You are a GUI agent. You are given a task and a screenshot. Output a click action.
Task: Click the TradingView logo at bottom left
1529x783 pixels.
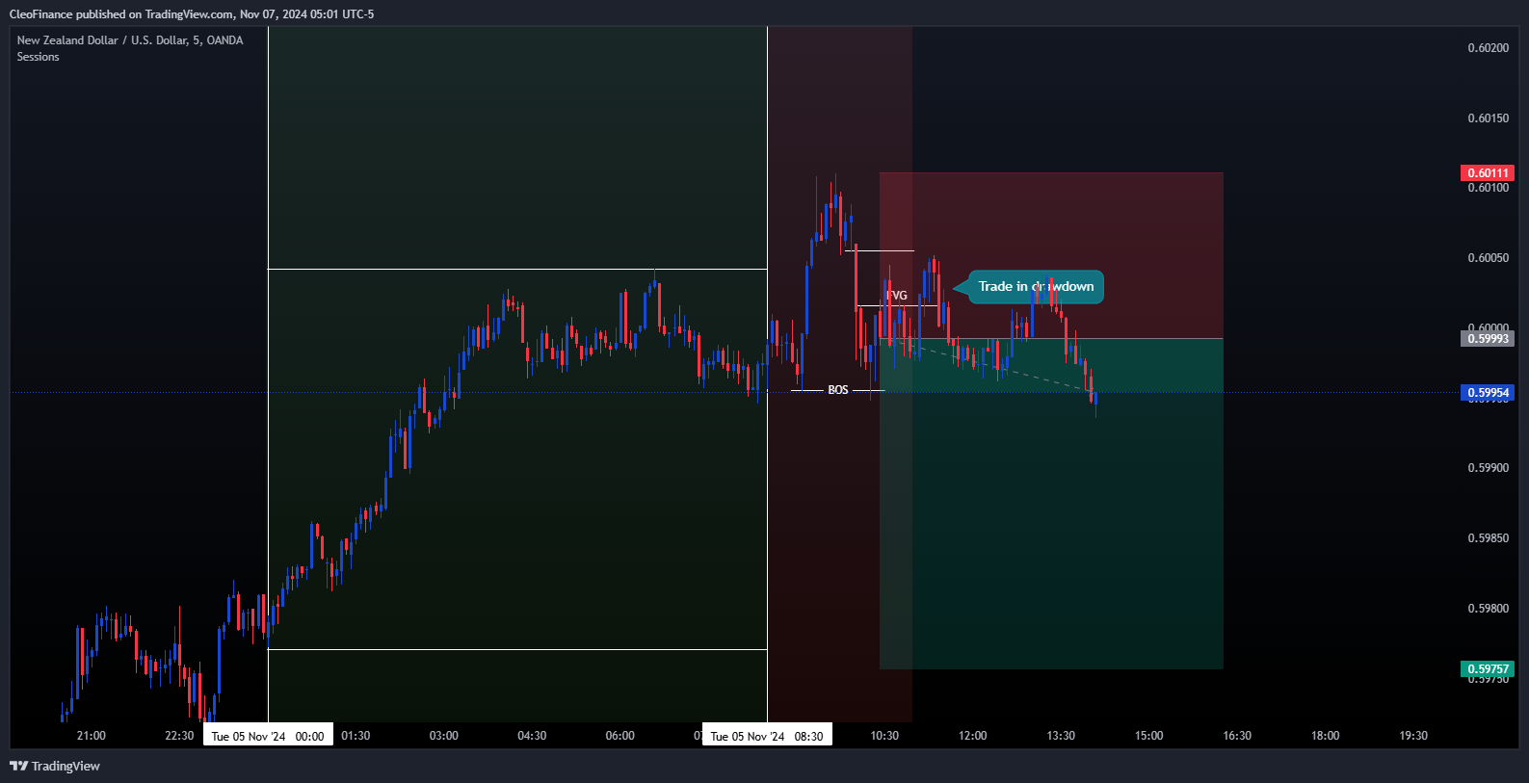(x=55, y=766)
